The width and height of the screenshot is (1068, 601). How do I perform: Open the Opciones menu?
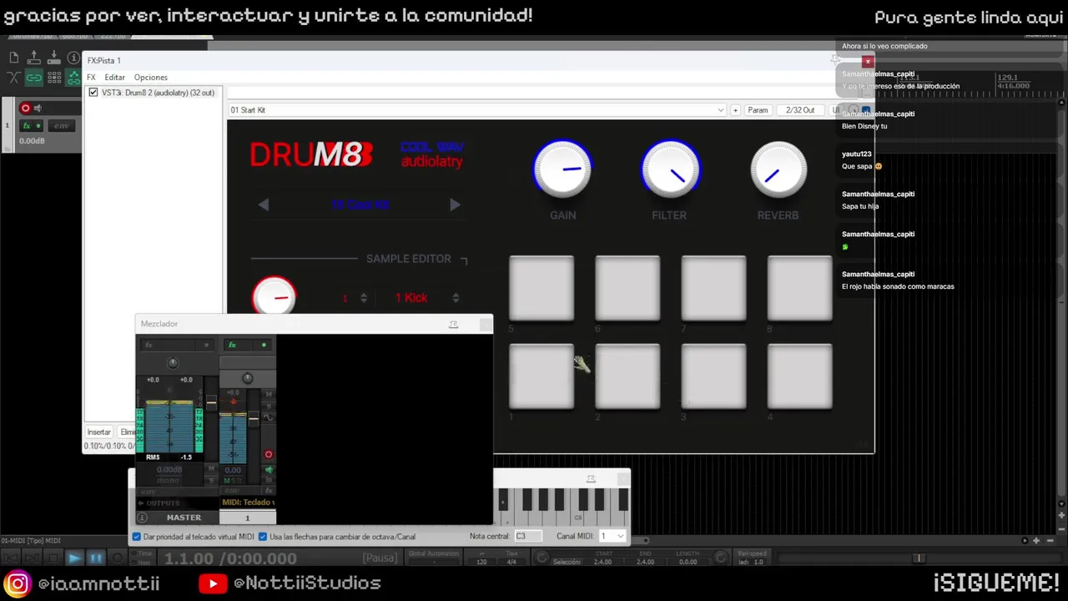pos(151,78)
